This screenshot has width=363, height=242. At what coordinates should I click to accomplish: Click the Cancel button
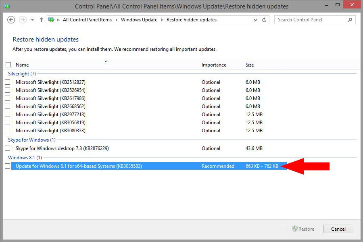click(x=338, y=229)
